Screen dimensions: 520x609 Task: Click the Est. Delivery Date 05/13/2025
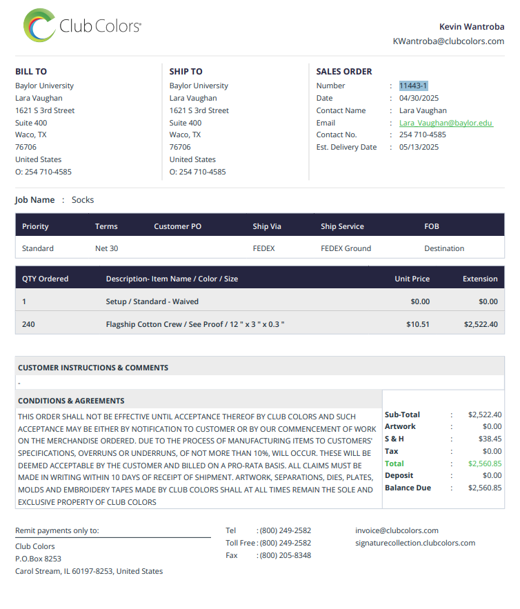pos(419,147)
